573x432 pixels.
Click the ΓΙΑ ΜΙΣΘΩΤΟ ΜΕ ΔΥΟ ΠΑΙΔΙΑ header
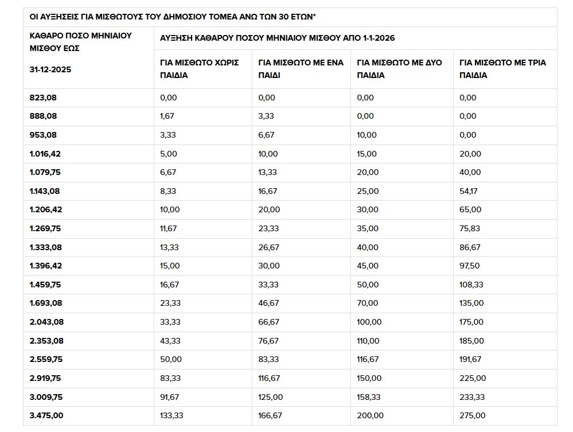point(399,69)
